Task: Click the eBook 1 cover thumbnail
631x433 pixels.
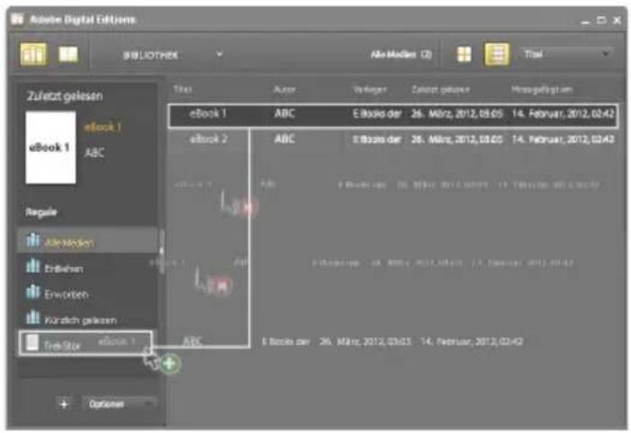Action: tap(50, 147)
